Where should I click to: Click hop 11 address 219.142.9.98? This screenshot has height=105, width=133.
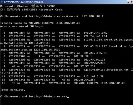click(94, 76)
